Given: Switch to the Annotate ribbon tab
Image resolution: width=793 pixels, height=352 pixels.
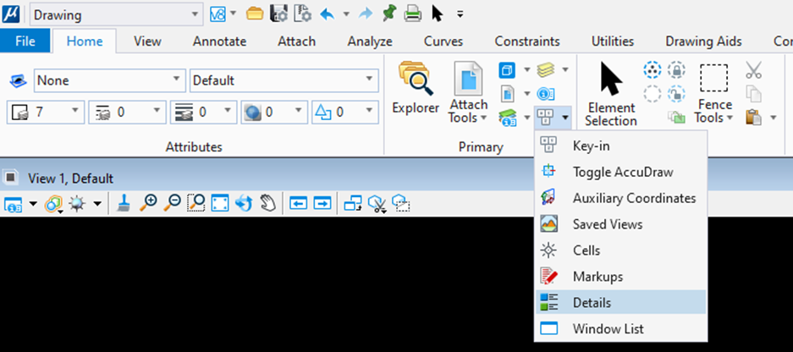Looking at the screenshot, I should tap(219, 41).
